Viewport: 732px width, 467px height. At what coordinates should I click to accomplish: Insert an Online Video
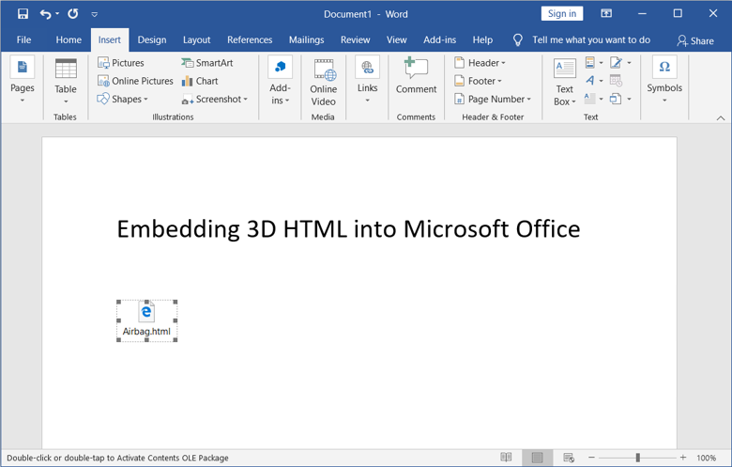click(323, 82)
